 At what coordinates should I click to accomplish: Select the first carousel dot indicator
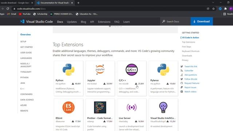click(x=110, y=26)
